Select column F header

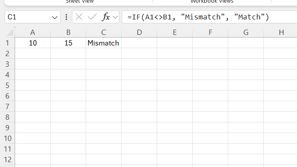coord(210,32)
